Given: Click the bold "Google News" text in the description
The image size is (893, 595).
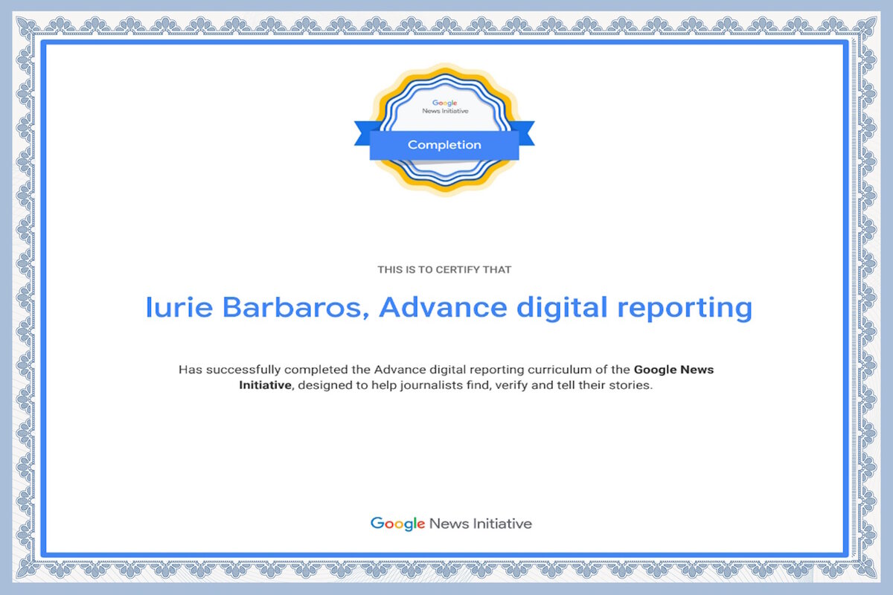Looking at the screenshot, I should (x=673, y=370).
